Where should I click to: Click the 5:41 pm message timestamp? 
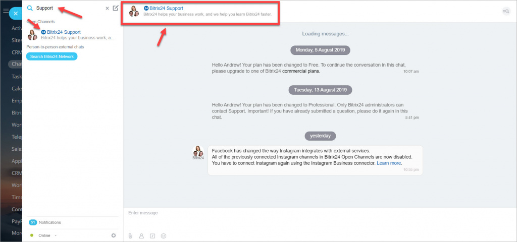tap(412, 117)
